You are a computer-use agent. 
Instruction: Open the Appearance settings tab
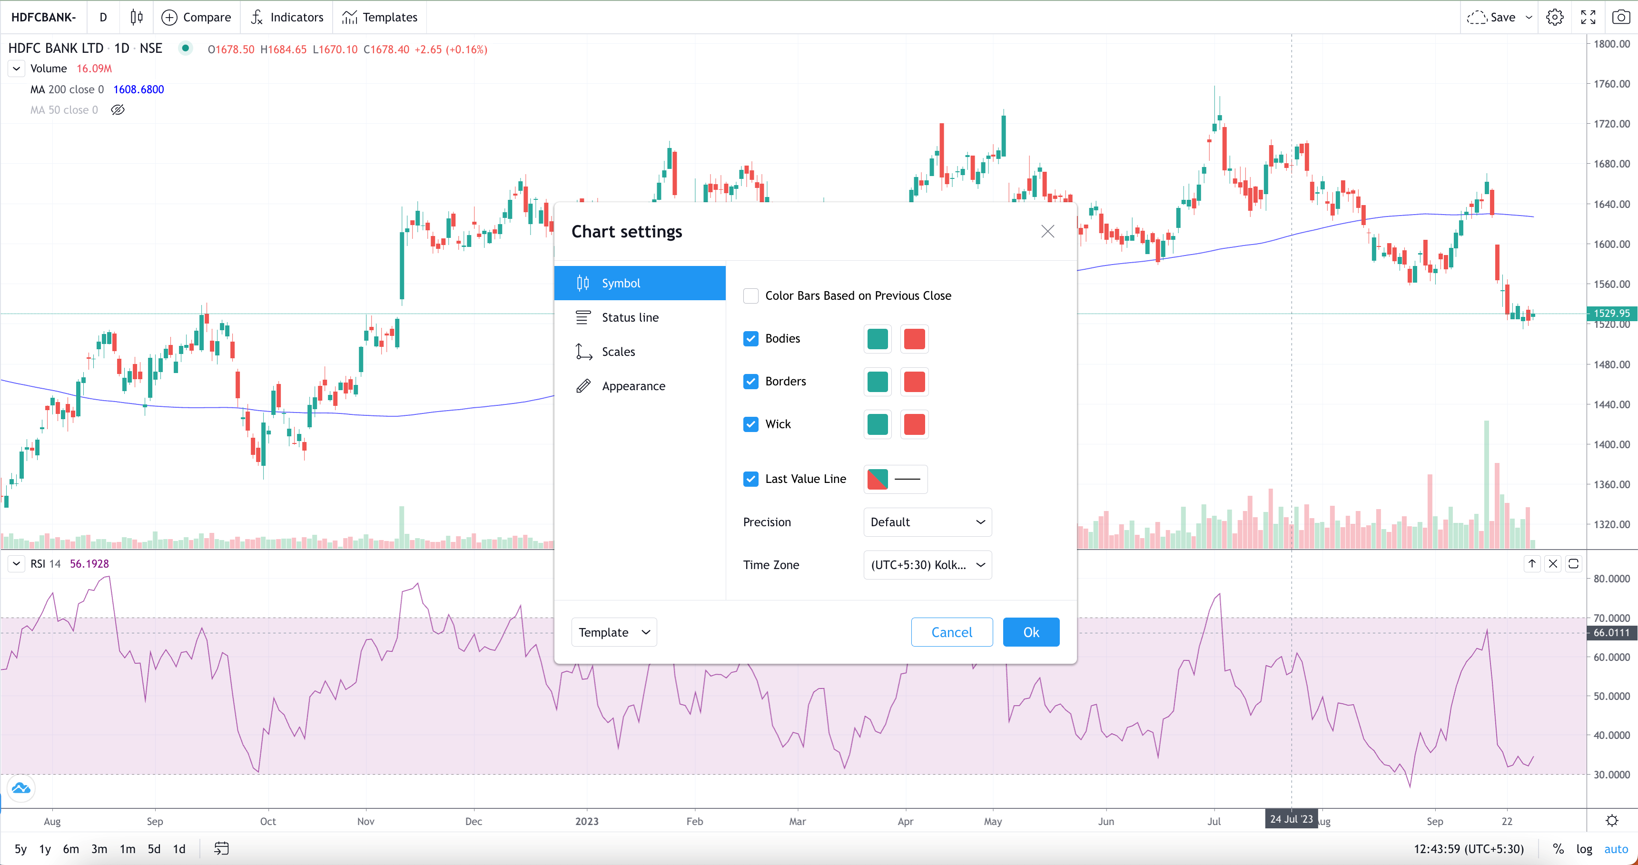click(632, 386)
